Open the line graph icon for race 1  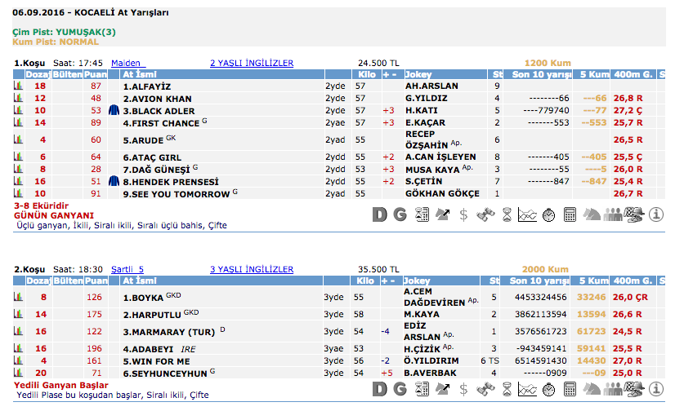tap(527, 214)
